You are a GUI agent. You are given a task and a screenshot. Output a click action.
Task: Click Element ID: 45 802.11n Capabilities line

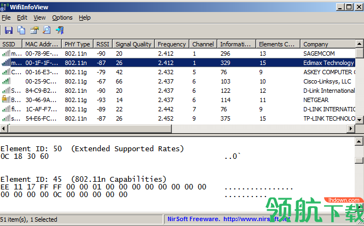(x=83, y=179)
